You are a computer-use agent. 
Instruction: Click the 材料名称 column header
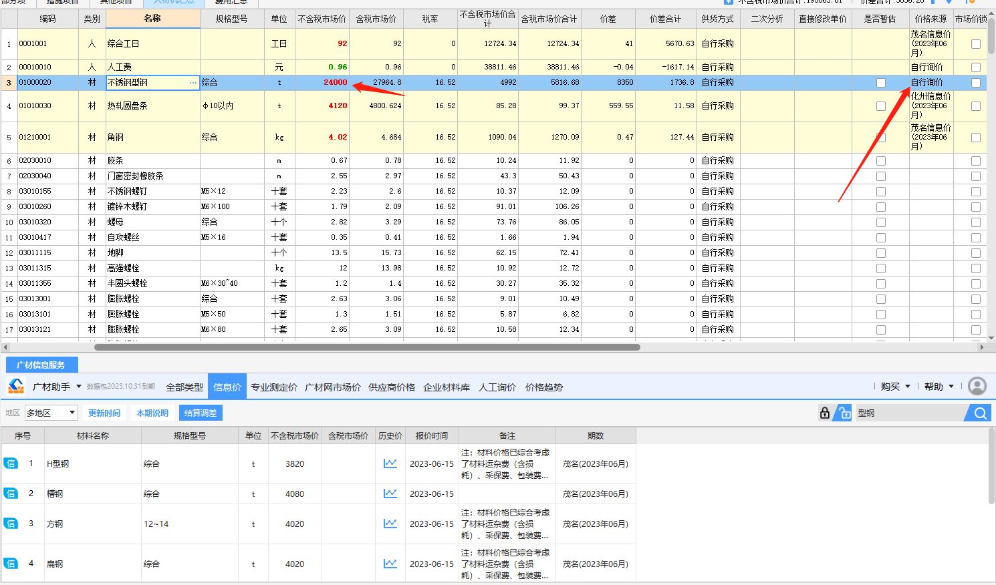coord(93,435)
